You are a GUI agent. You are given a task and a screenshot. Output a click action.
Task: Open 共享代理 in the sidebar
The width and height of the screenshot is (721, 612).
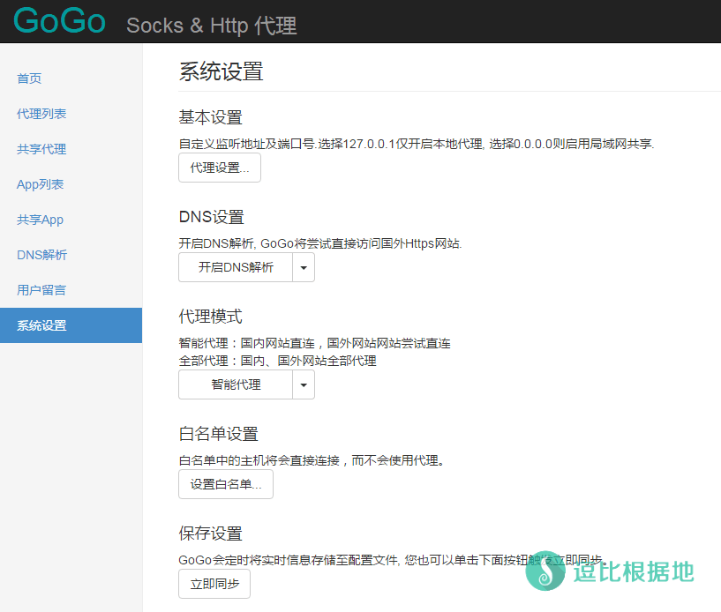41,149
